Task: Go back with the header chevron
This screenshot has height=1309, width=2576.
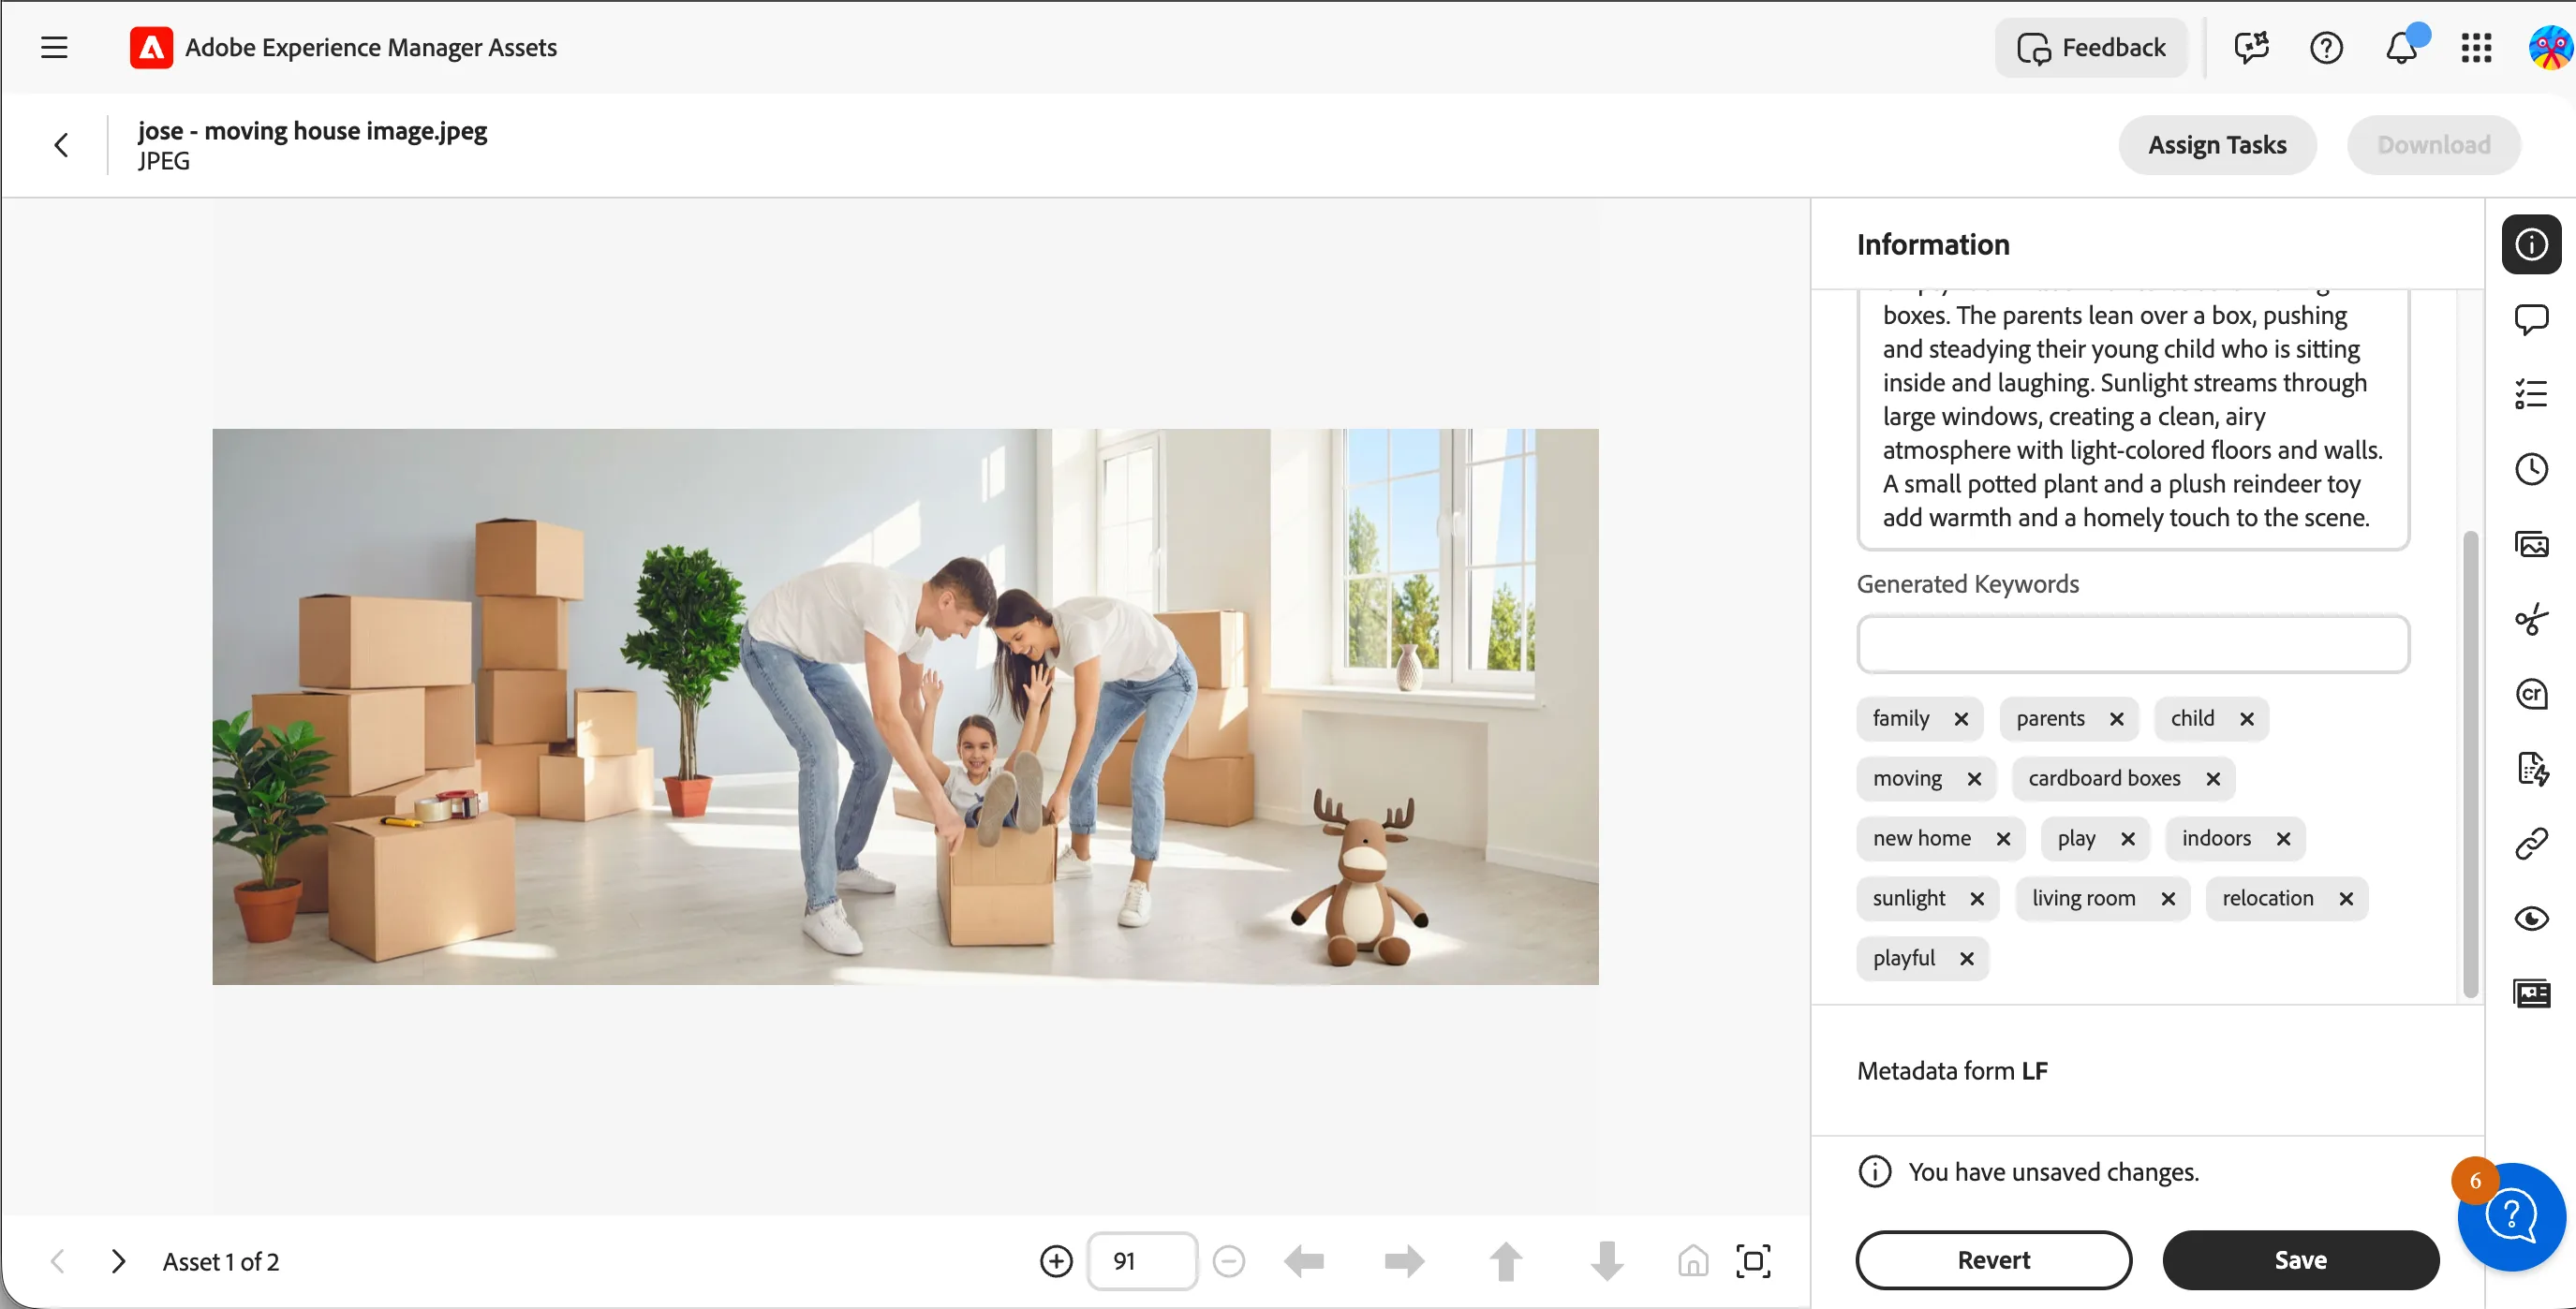Action: click(x=61, y=145)
